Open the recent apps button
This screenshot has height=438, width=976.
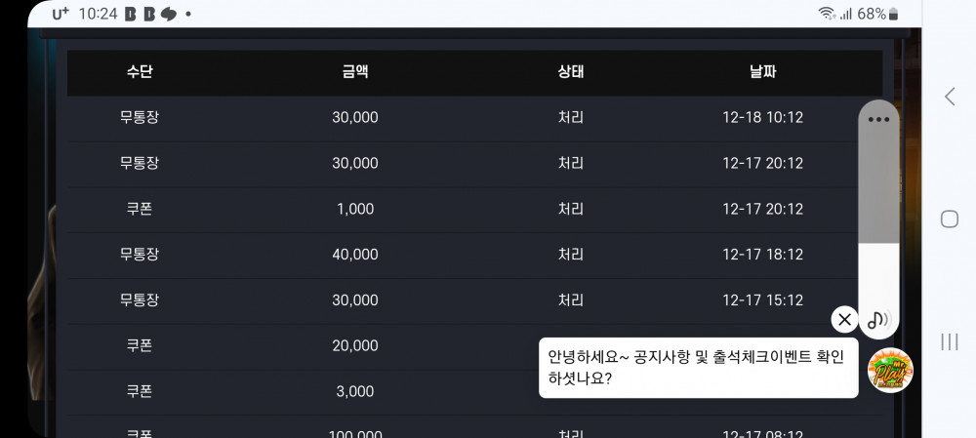[x=950, y=341]
